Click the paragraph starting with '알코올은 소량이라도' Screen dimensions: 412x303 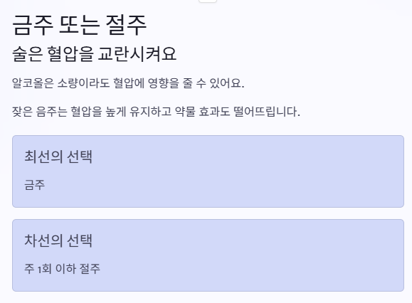[128, 83]
